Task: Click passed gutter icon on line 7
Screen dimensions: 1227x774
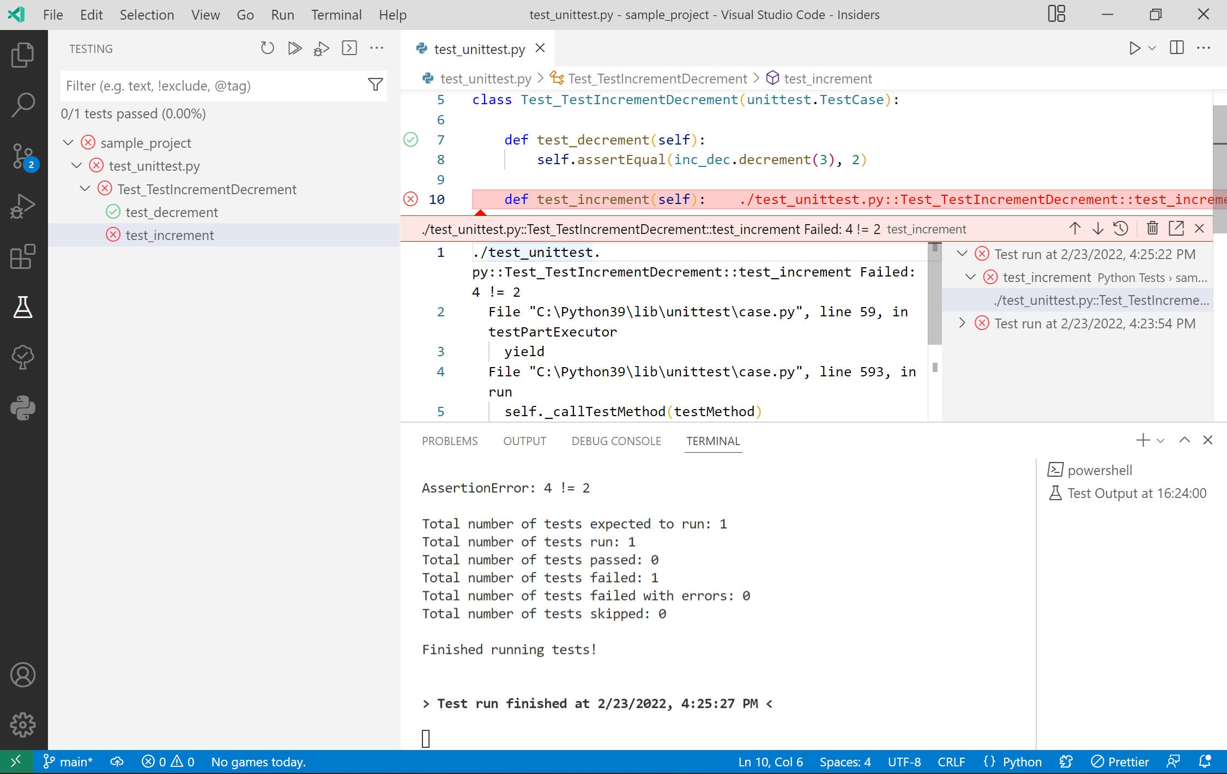Action: (x=410, y=140)
